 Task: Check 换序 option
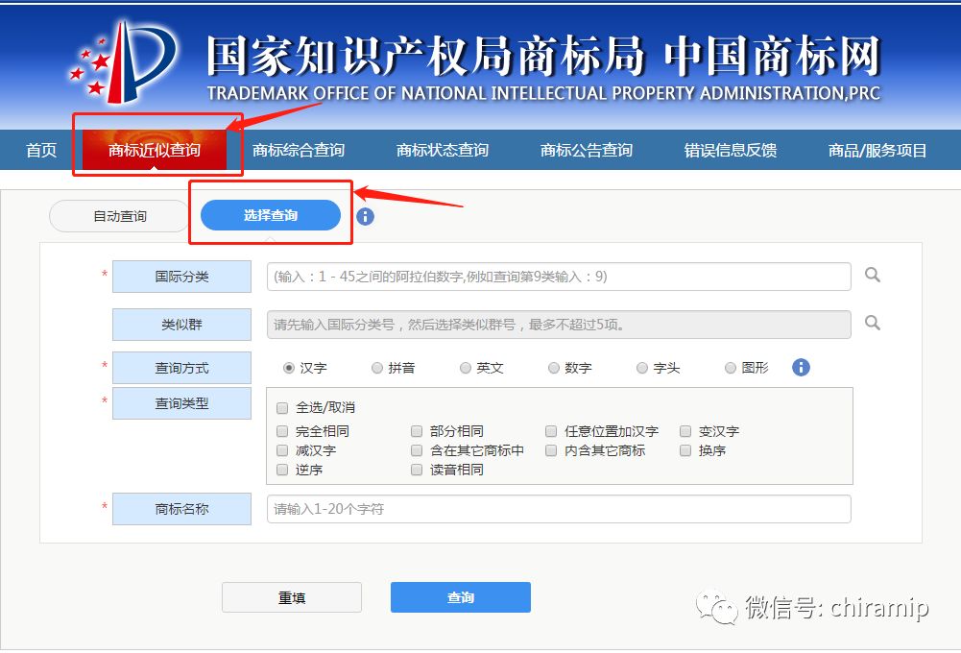point(685,450)
